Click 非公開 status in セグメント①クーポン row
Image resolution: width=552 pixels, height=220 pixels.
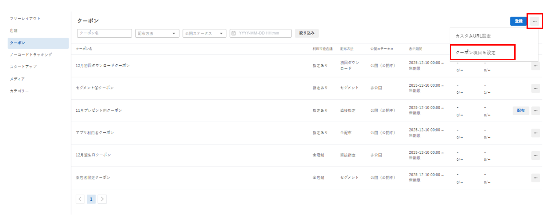(376, 88)
